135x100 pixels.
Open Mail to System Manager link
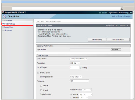click(x=121, y=16)
